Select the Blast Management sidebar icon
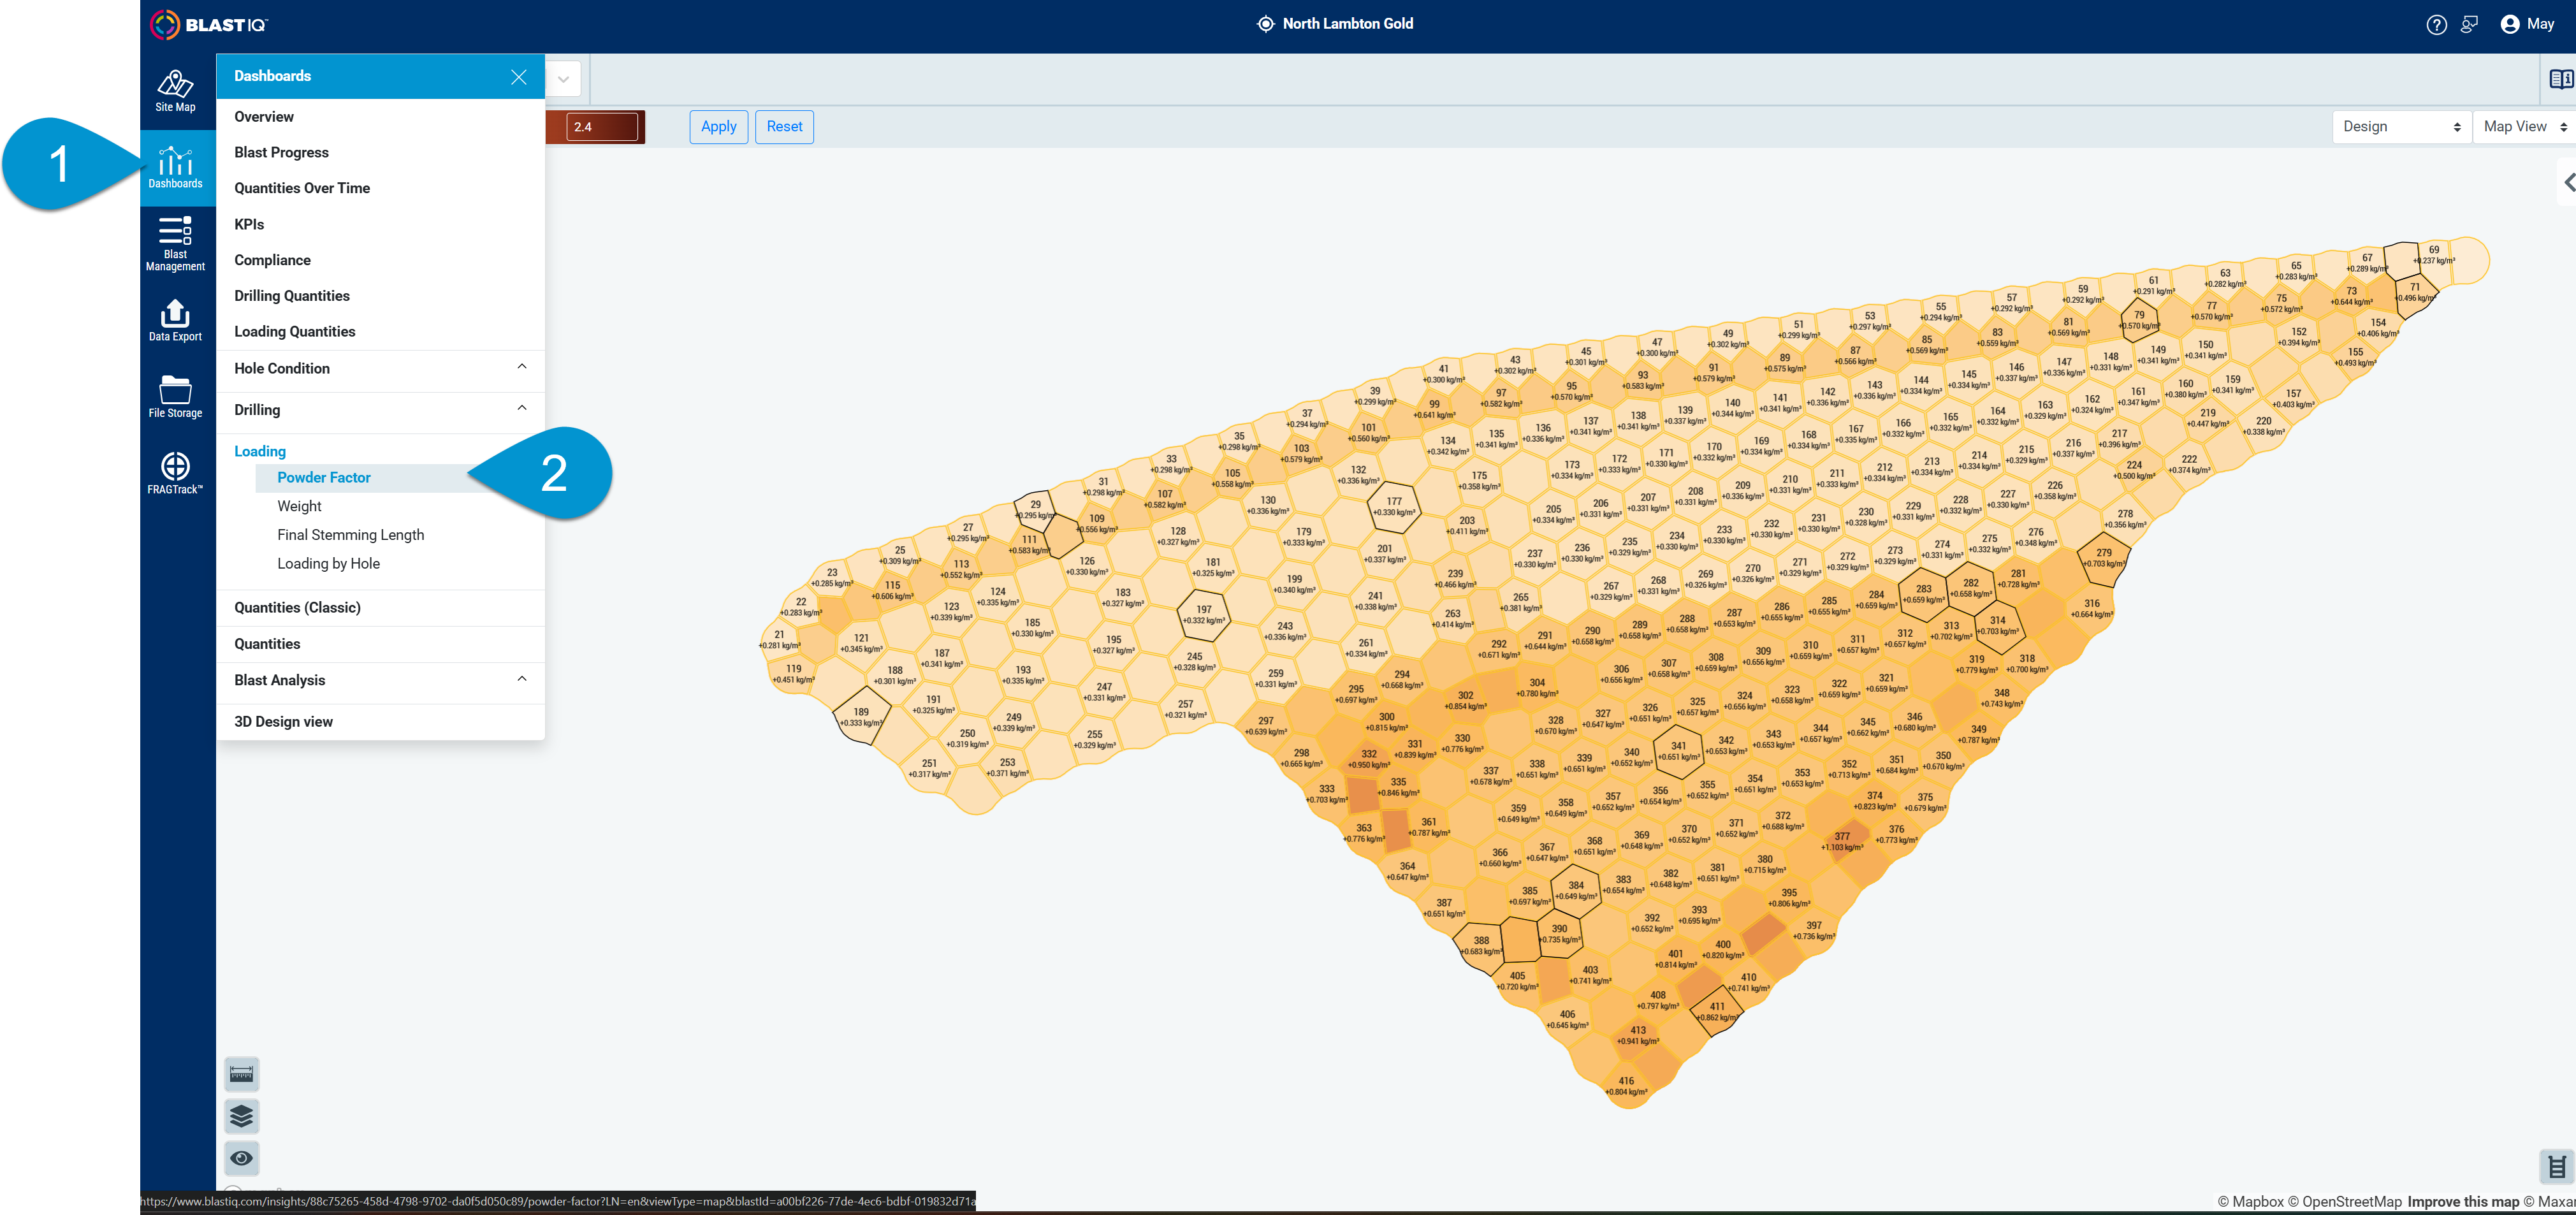 [176, 241]
